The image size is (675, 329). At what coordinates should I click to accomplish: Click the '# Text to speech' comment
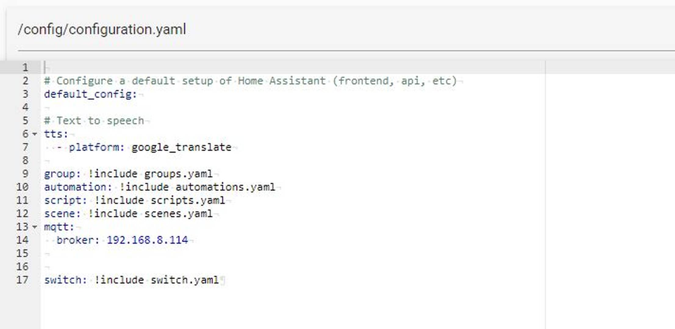pyautogui.click(x=94, y=121)
